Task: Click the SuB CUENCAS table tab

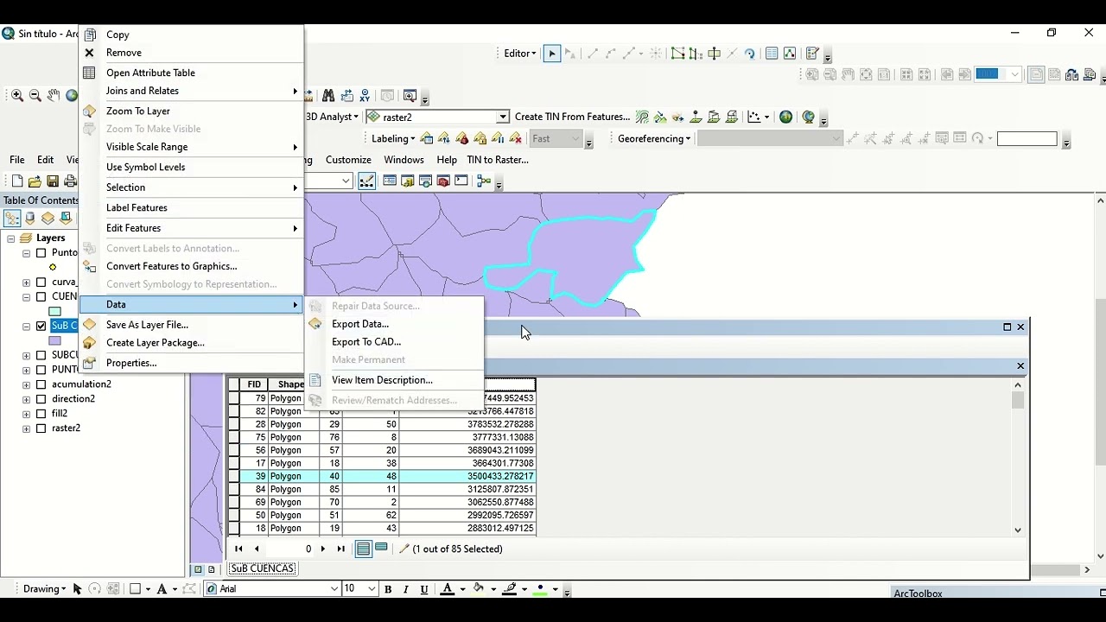Action: (x=263, y=568)
